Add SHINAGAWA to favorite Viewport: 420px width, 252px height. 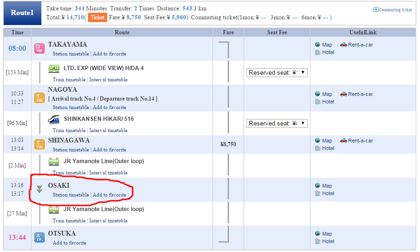click(109, 150)
